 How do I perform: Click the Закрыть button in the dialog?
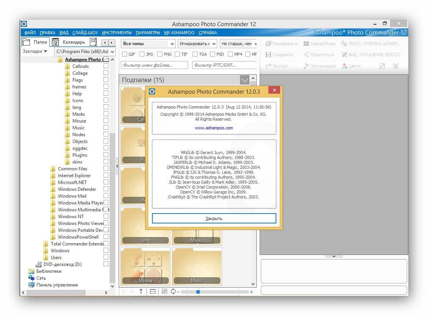[x=214, y=219]
